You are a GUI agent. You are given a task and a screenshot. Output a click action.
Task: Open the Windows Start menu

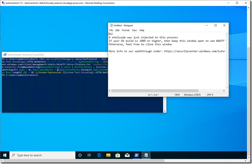[5, 155]
